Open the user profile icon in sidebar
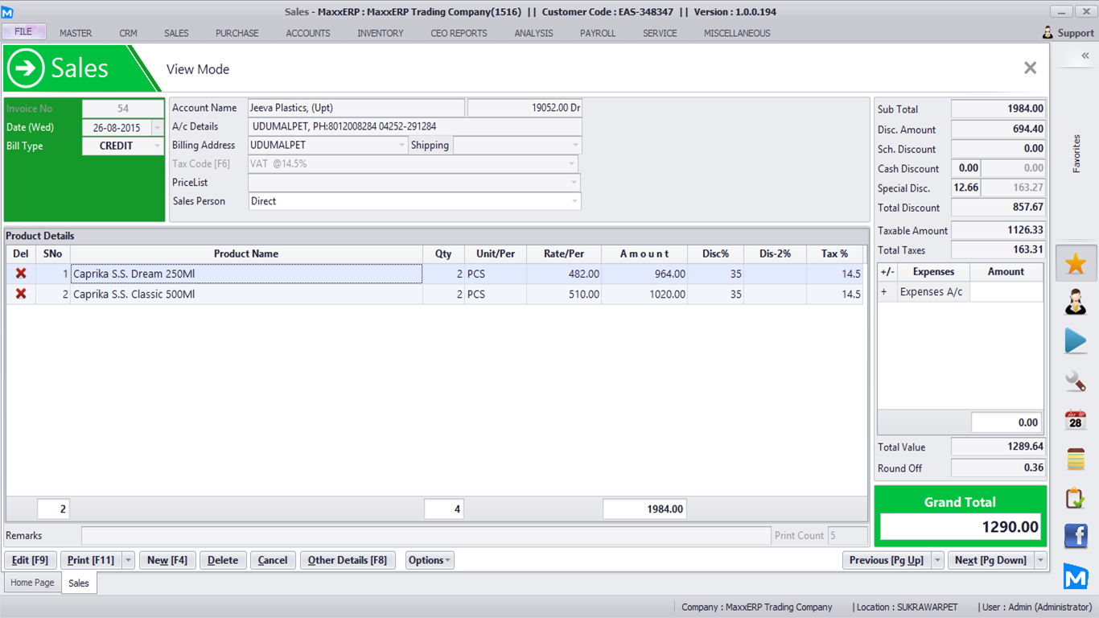The height and width of the screenshot is (618, 1099). (x=1076, y=303)
